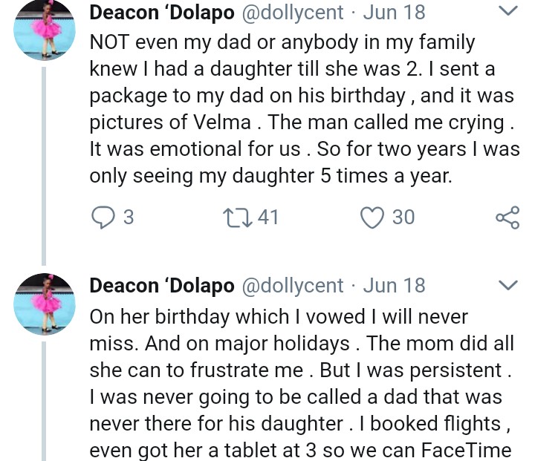Visit the @dollycent handle in the second tweet
The height and width of the screenshot is (461, 535).
[293, 286]
